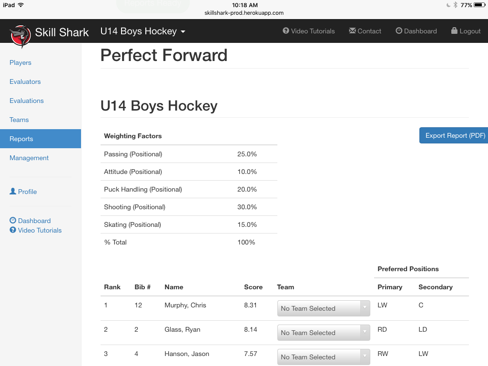Click the sidebar Dashboard gauge icon

[x=13, y=221]
